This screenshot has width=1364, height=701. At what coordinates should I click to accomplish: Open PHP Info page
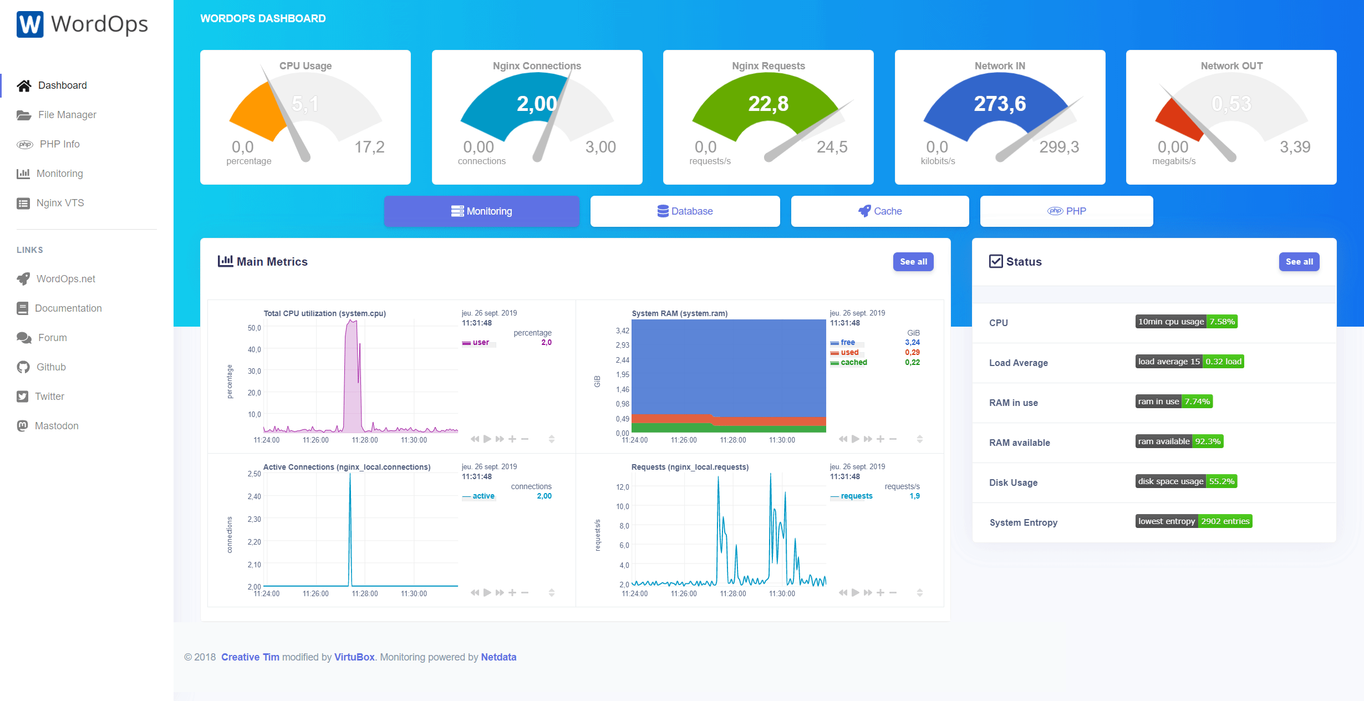[x=59, y=144]
